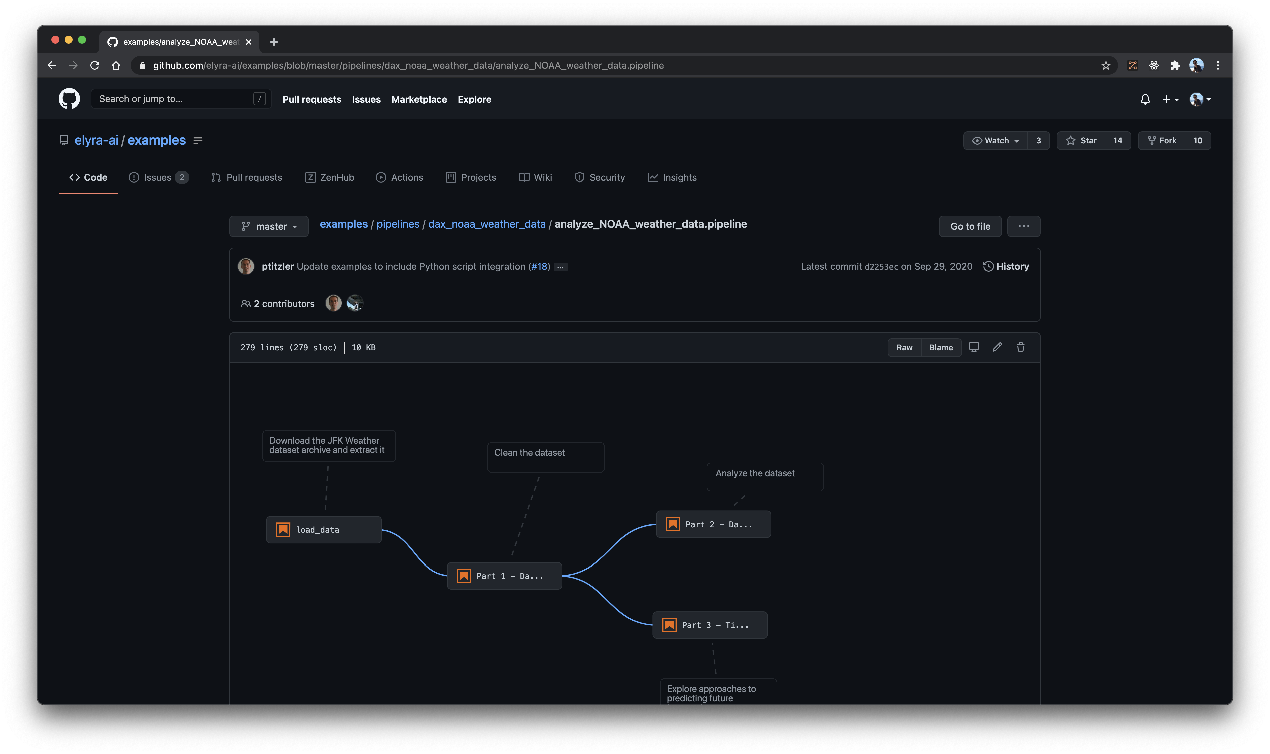The height and width of the screenshot is (754, 1270).
Task: Open the History link
Action: (x=1006, y=266)
